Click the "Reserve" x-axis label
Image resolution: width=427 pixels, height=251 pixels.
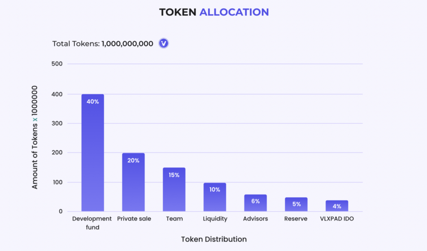(296, 218)
